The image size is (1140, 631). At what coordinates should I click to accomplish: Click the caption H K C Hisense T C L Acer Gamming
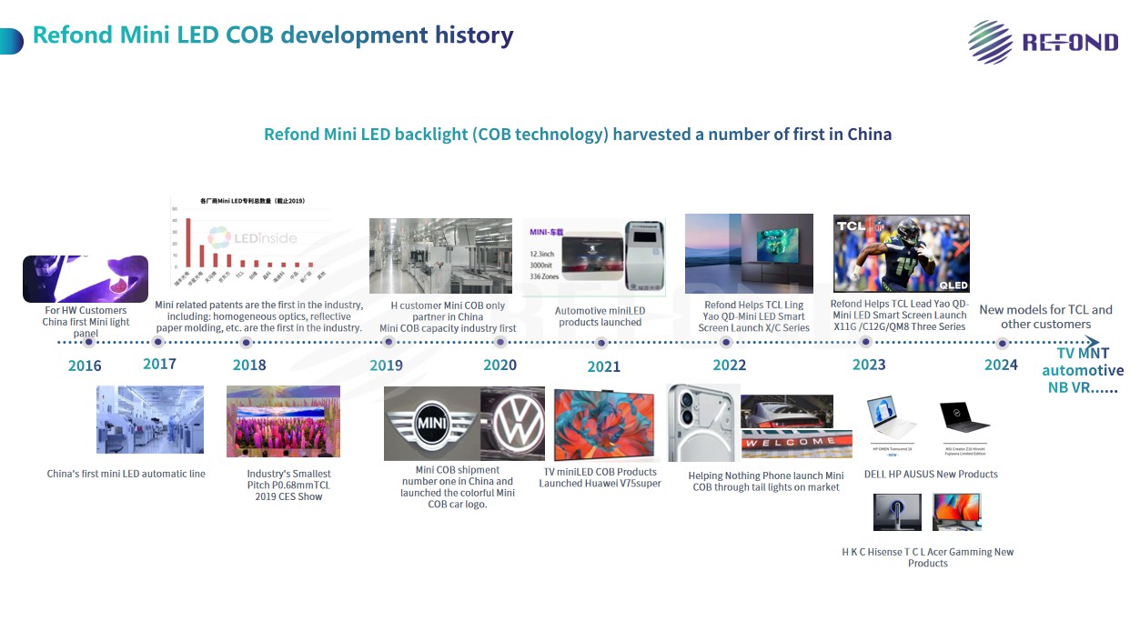point(928,557)
